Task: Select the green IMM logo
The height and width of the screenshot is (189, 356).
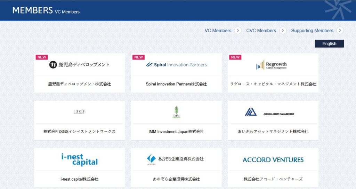Action: (176, 112)
